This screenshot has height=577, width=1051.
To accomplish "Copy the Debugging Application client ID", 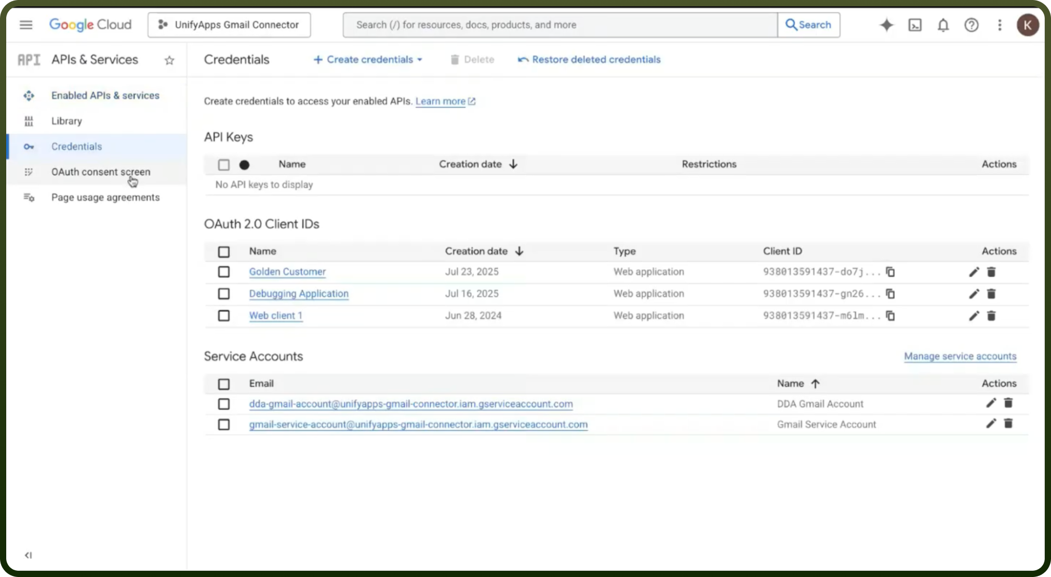I will pos(890,294).
